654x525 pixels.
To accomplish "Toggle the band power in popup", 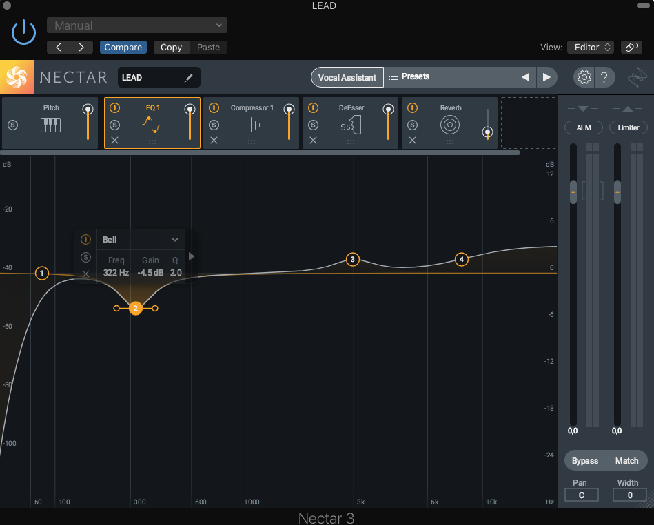I will [85, 239].
